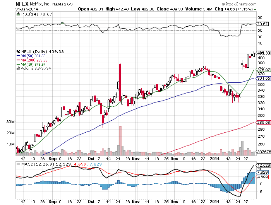The height and width of the screenshot is (205, 271).
Task: Click the 4.699 red tag on the MACD axis
Action: click(262, 177)
